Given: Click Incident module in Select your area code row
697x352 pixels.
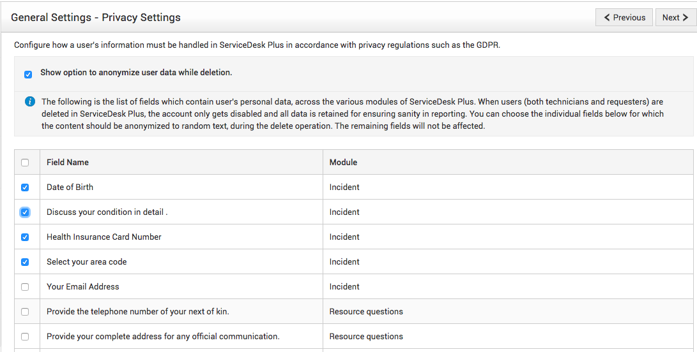Looking at the screenshot, I should 344,262.
